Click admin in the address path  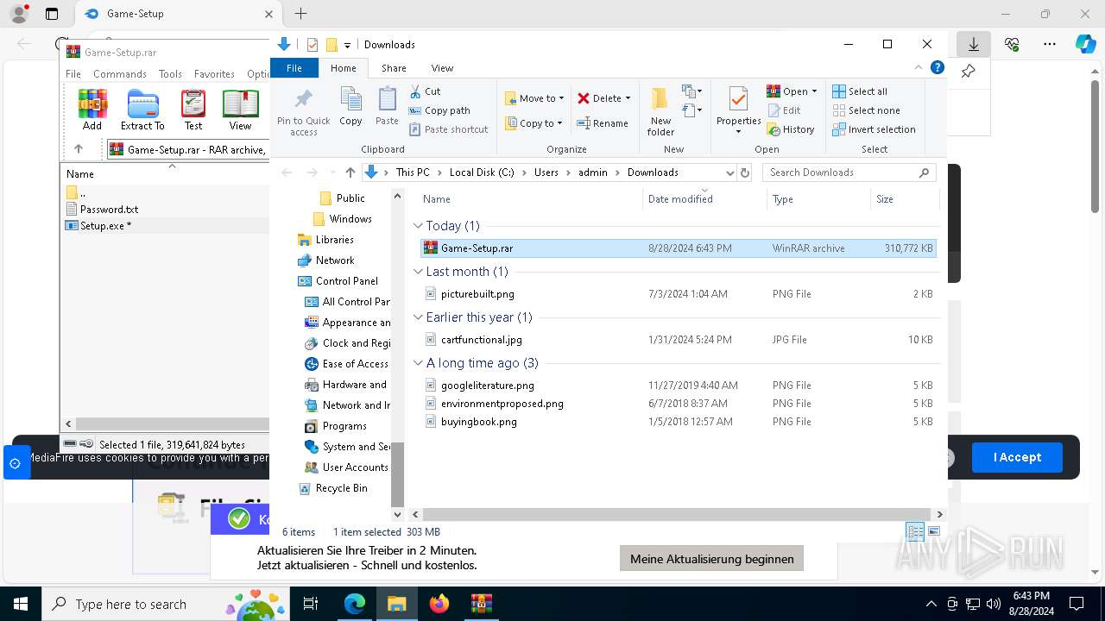(x=593, y=172)
